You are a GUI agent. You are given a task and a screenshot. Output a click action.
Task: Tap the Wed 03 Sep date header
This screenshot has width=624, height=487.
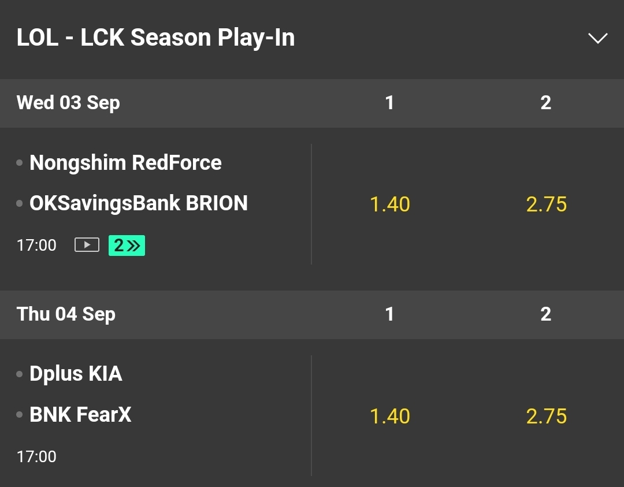tap(68, 103)
